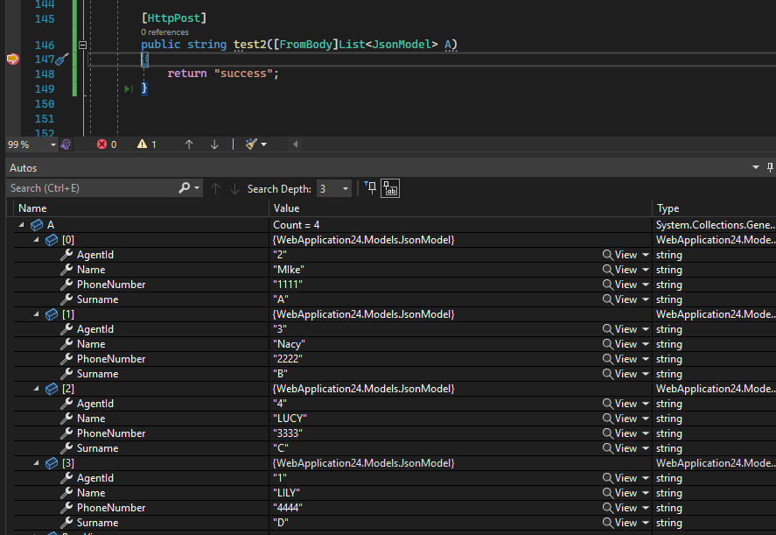Click the Value column header
776x535 pixels.
pos(287,208)
